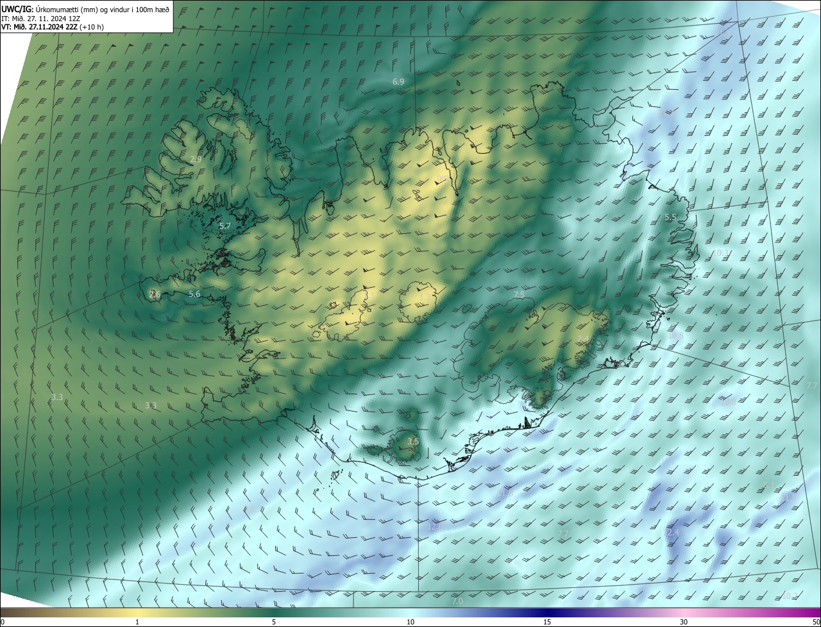Click the 10 tick on the color scale
Viewport: 821px width, 627px height.
click(x=410, y=622)
